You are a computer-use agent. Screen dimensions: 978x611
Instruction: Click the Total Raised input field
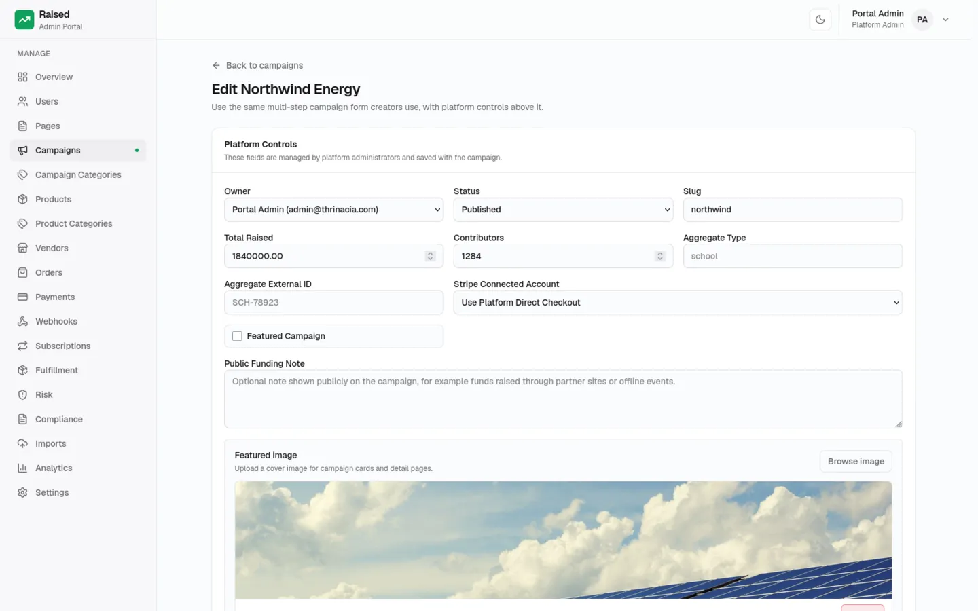[x=333, y=256]
